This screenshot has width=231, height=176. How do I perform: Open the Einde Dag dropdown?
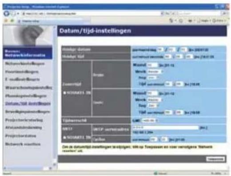pyautogui.click(x=153, y=106)
